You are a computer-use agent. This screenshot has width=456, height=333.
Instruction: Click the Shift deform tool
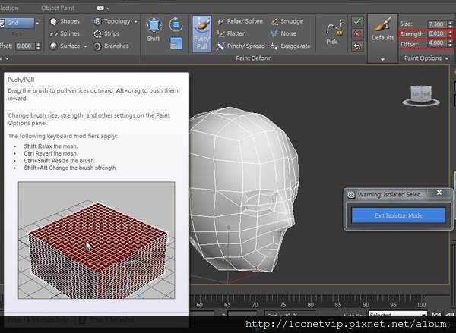(x=154, y=32)
